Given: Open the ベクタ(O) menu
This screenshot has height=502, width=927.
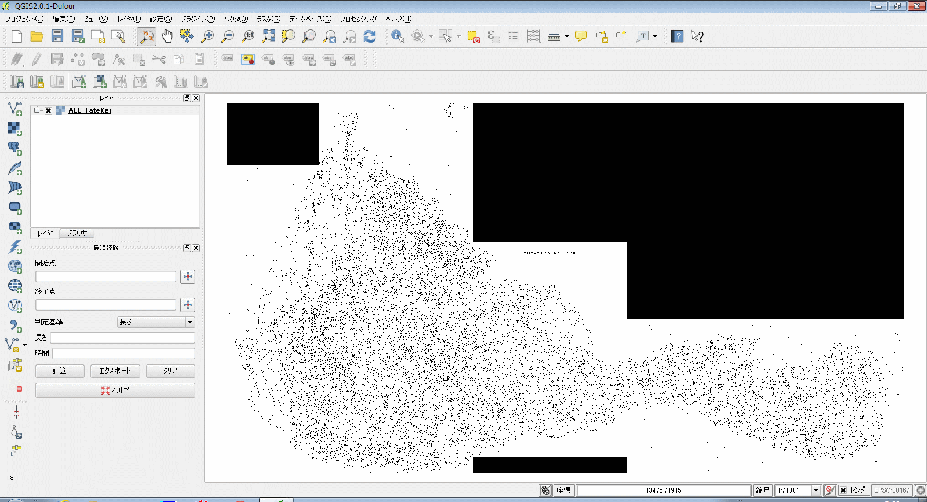Looking at the screenshot, I should pyautogui.click(x=236, y=19).
